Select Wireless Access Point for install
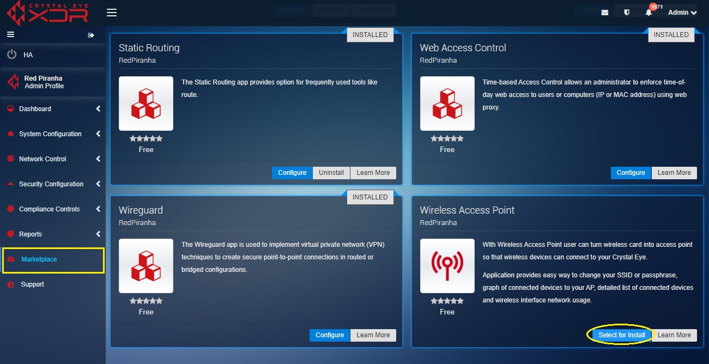The width and height of the screenshot is (709, 364). (622, 335)
